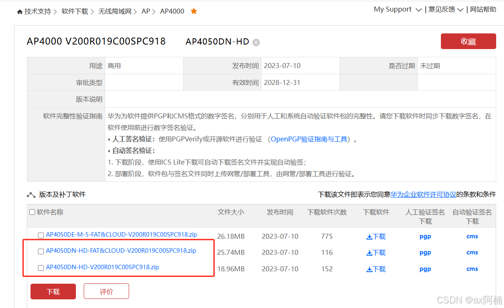Viewport: 504px width, 308px height.
Task: Click the 评价 button
Action: (106, 292)
